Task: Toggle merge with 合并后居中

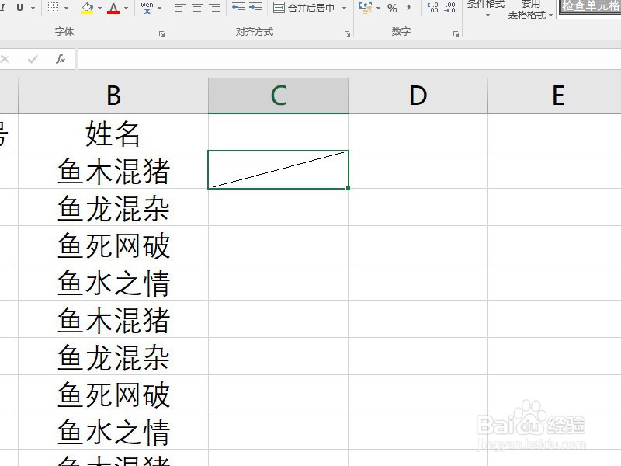Action: click(x=310, y=9)
